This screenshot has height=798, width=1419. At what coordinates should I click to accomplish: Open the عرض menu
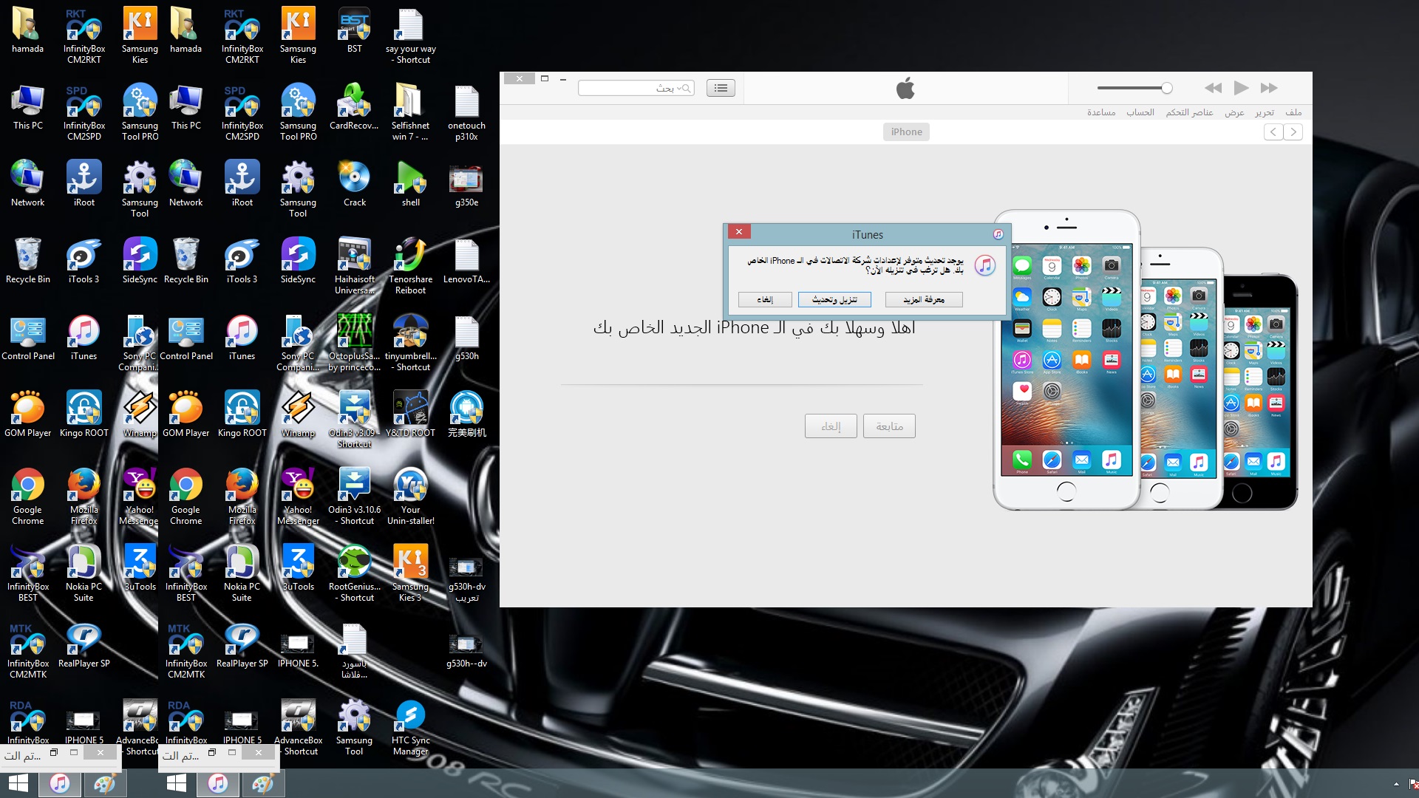click(1234, 112)
